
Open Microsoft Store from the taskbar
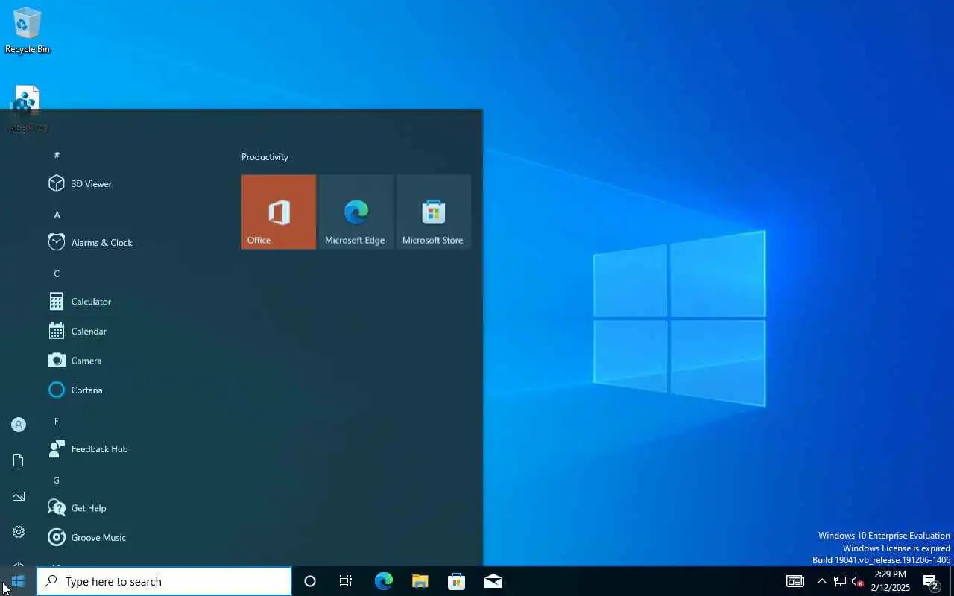point(456,581)
